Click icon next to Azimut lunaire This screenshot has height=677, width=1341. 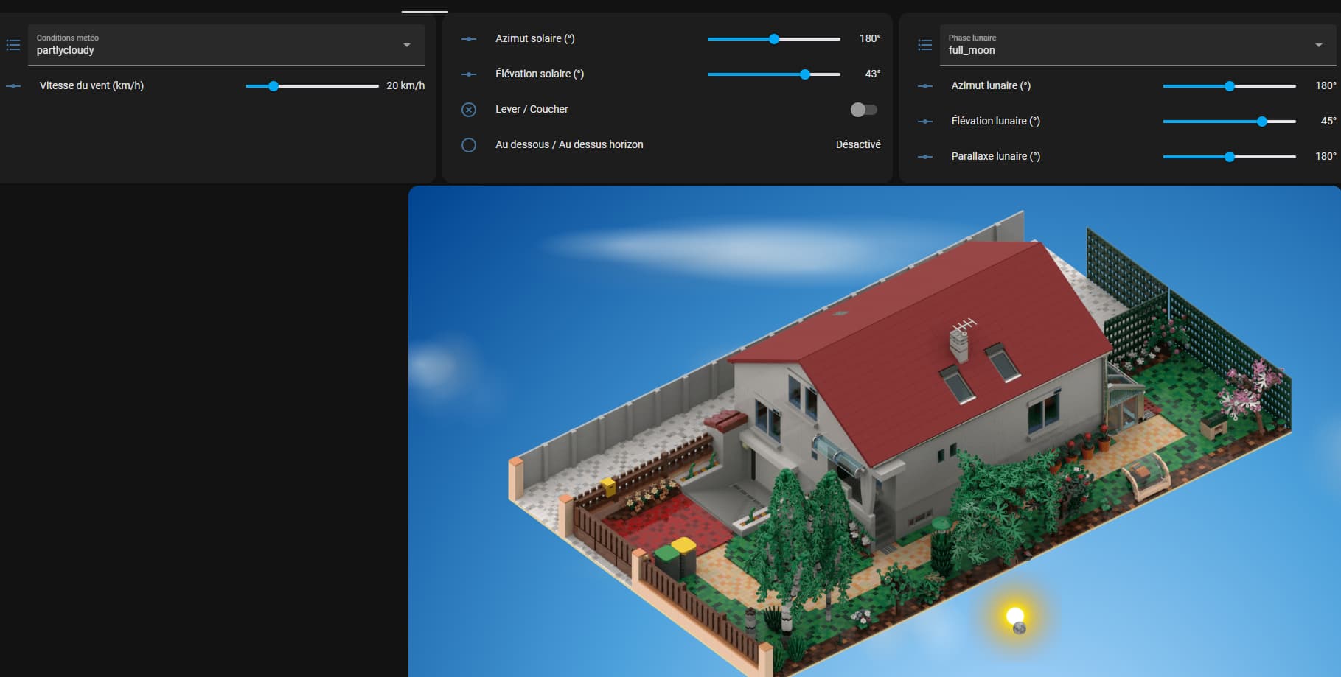tap(924, 86)
